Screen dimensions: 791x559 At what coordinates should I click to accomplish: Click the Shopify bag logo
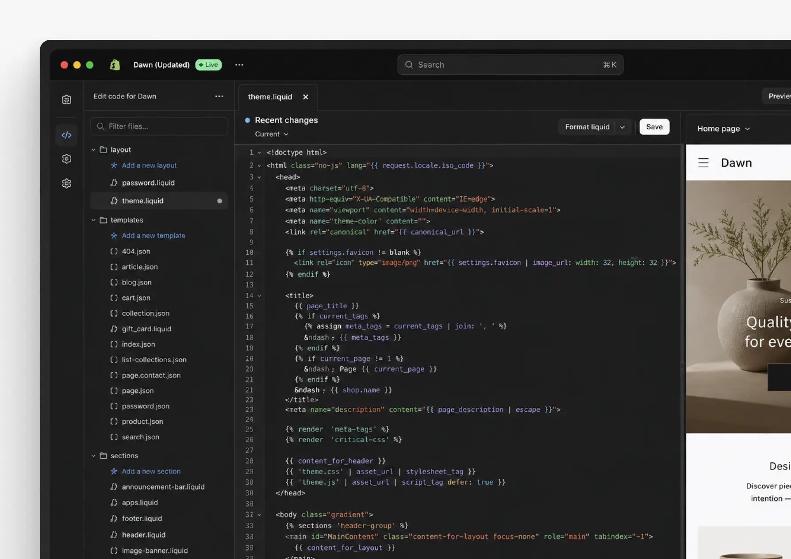[x=115, y=65]
